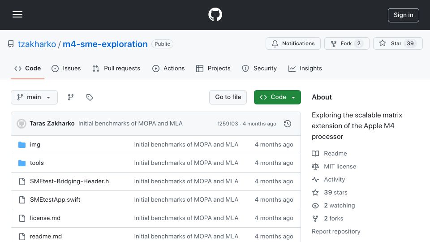Expand the green Code dropdown
This screenshot has width=430, height=242.
click(x=277, y=97)
